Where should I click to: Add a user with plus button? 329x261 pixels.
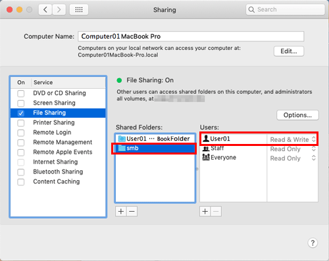pyautogui.click(x=205, y=212)
